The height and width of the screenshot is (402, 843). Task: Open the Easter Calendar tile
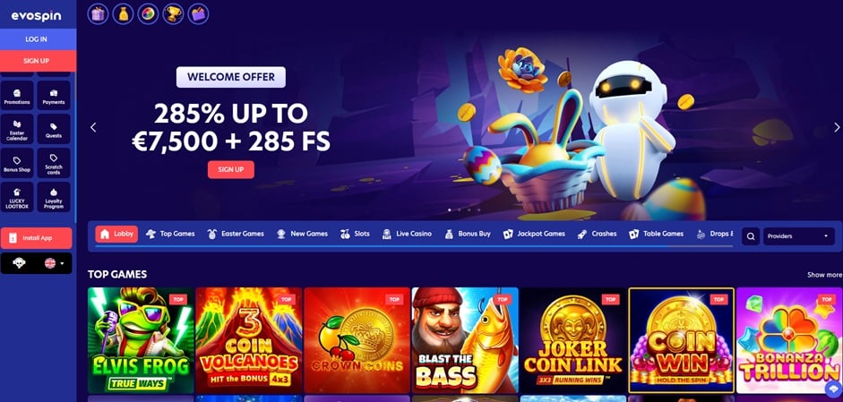pyautogui.click(x=17, y=130)
